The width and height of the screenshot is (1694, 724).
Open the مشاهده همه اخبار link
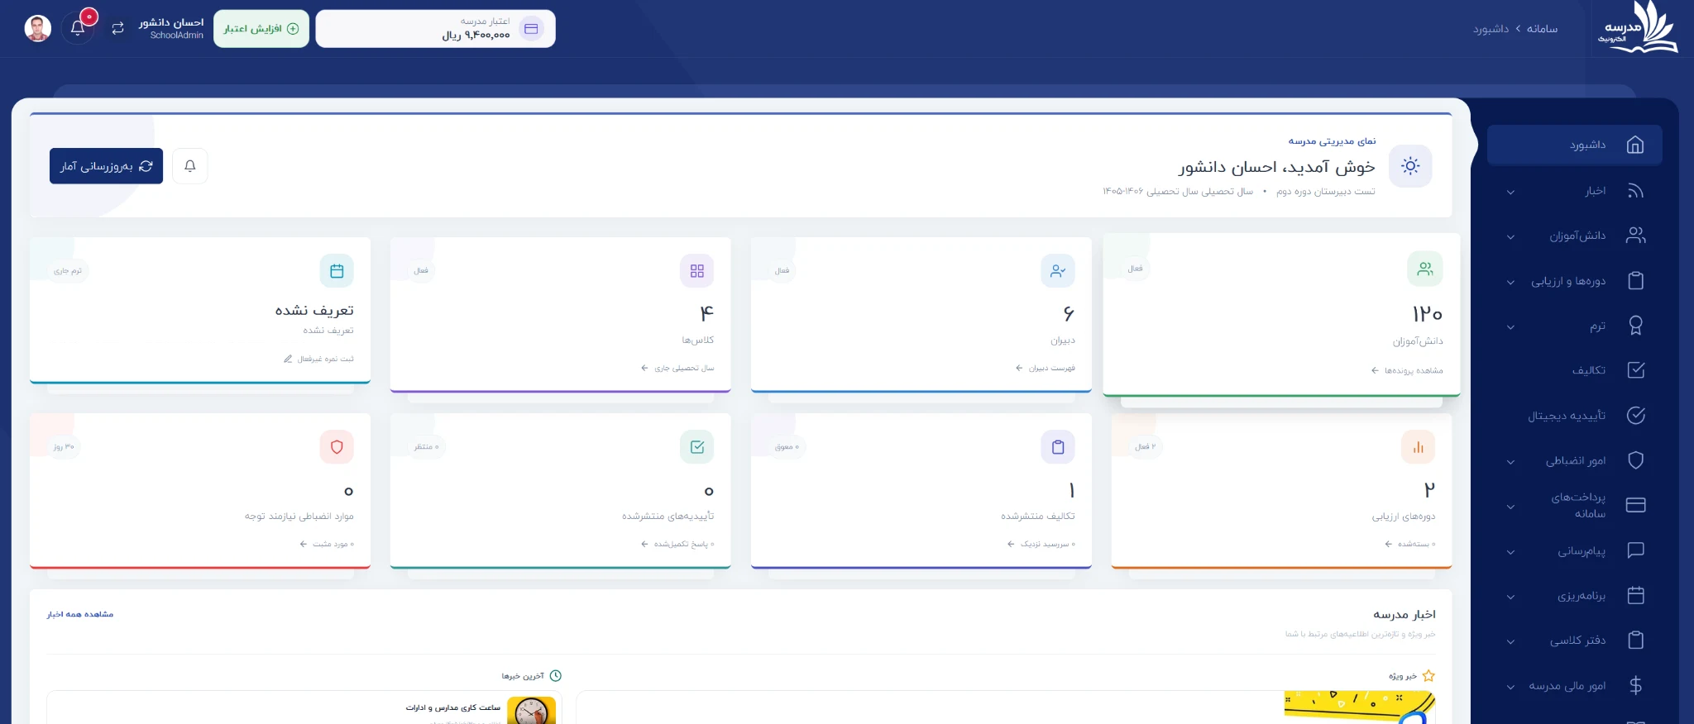[x=80, y=614]
